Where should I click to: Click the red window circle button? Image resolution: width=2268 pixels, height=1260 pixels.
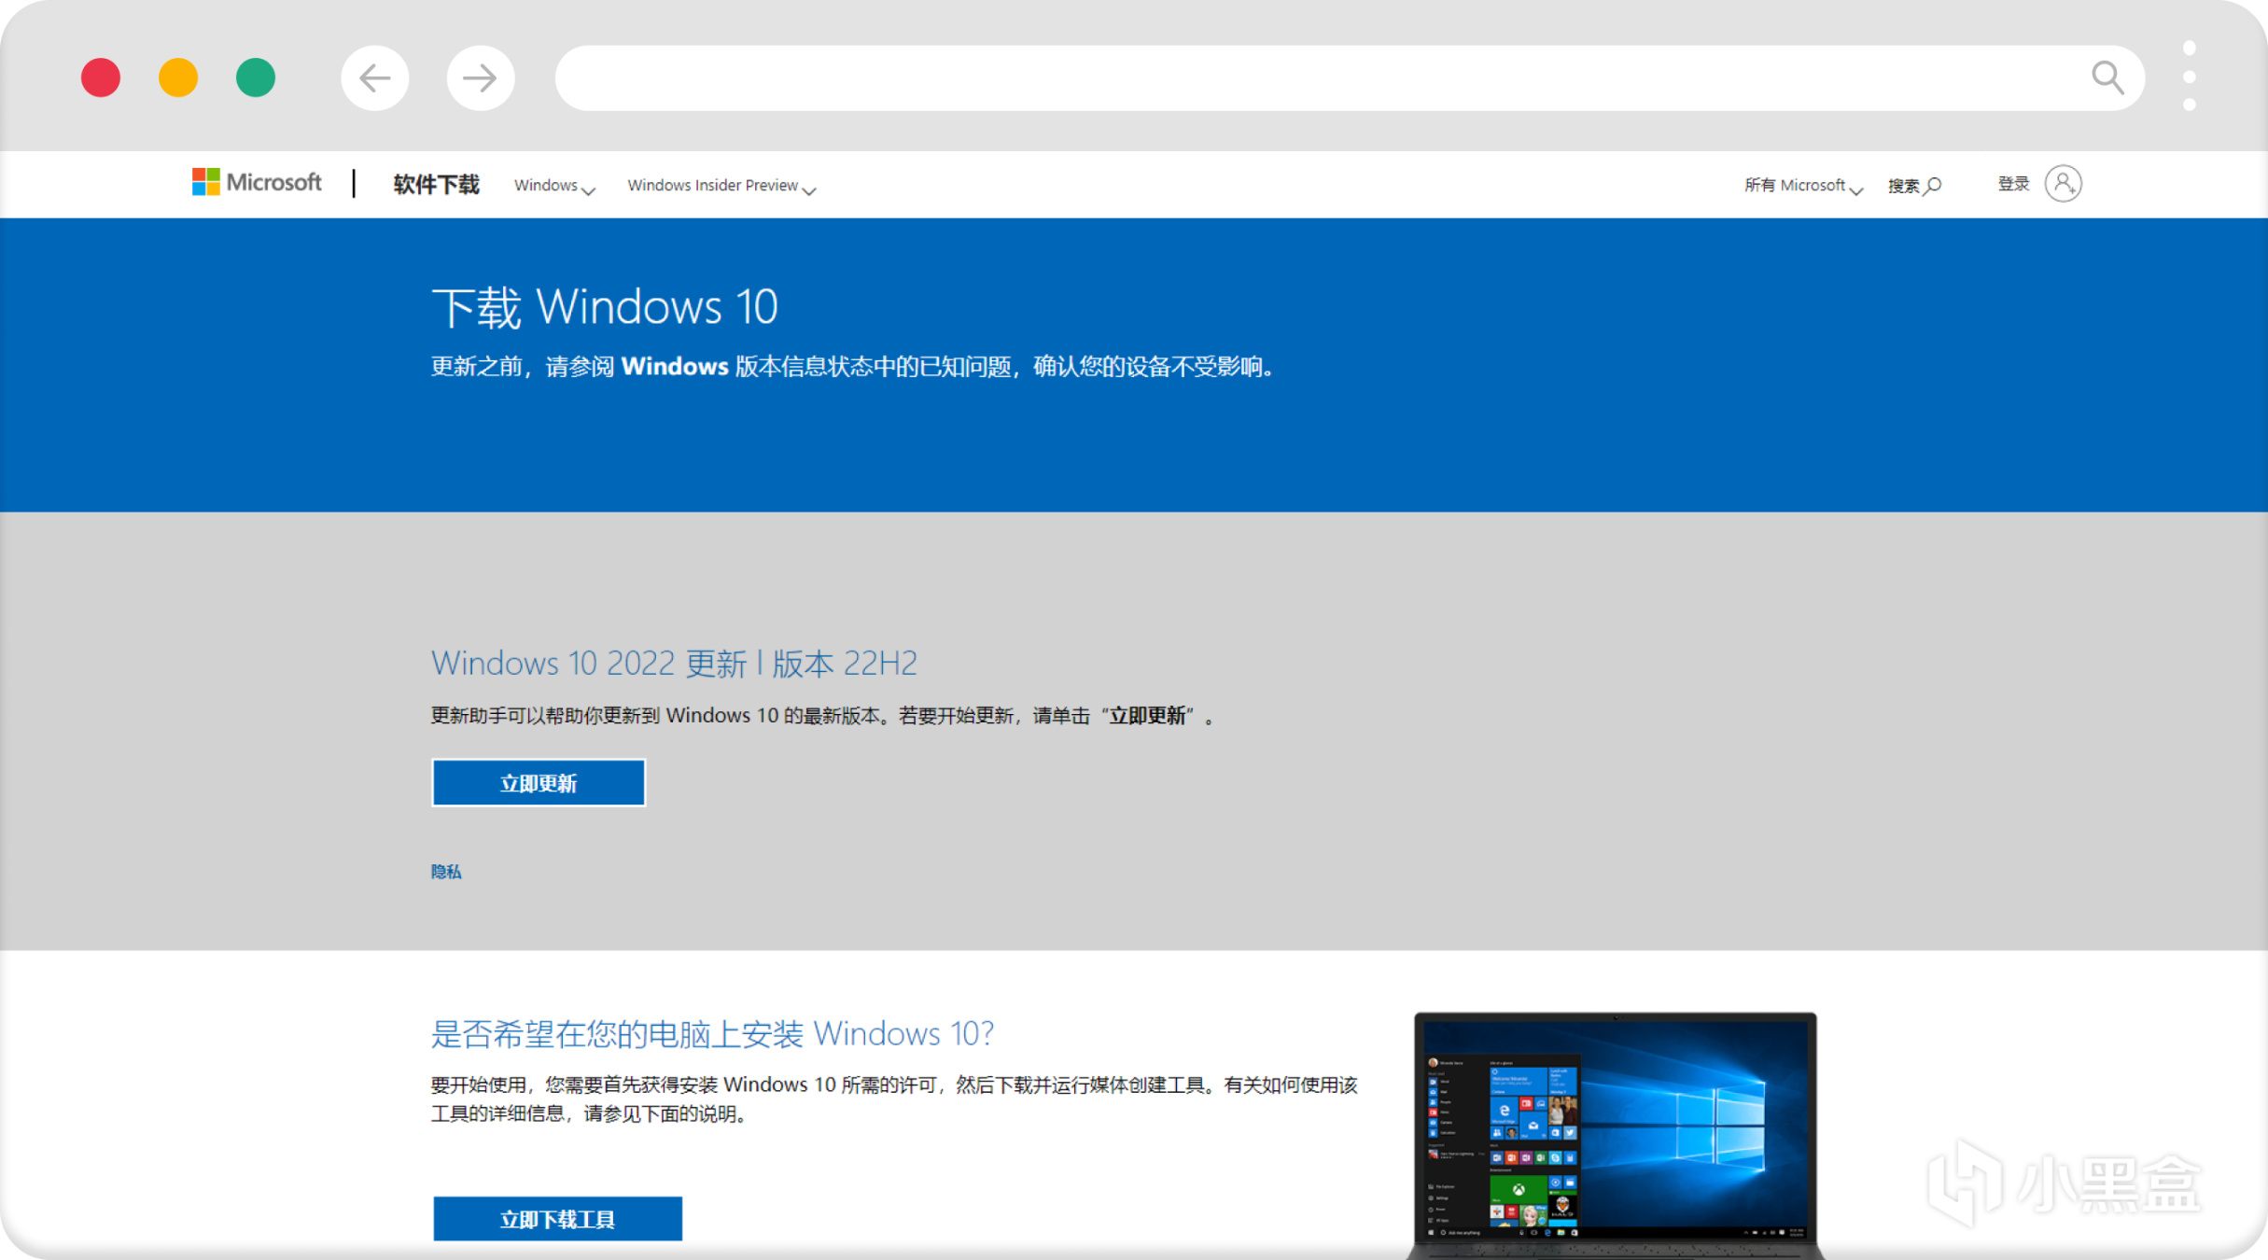(x=101, y=77)
